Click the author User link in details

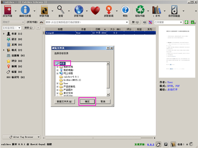pos(170,82)
